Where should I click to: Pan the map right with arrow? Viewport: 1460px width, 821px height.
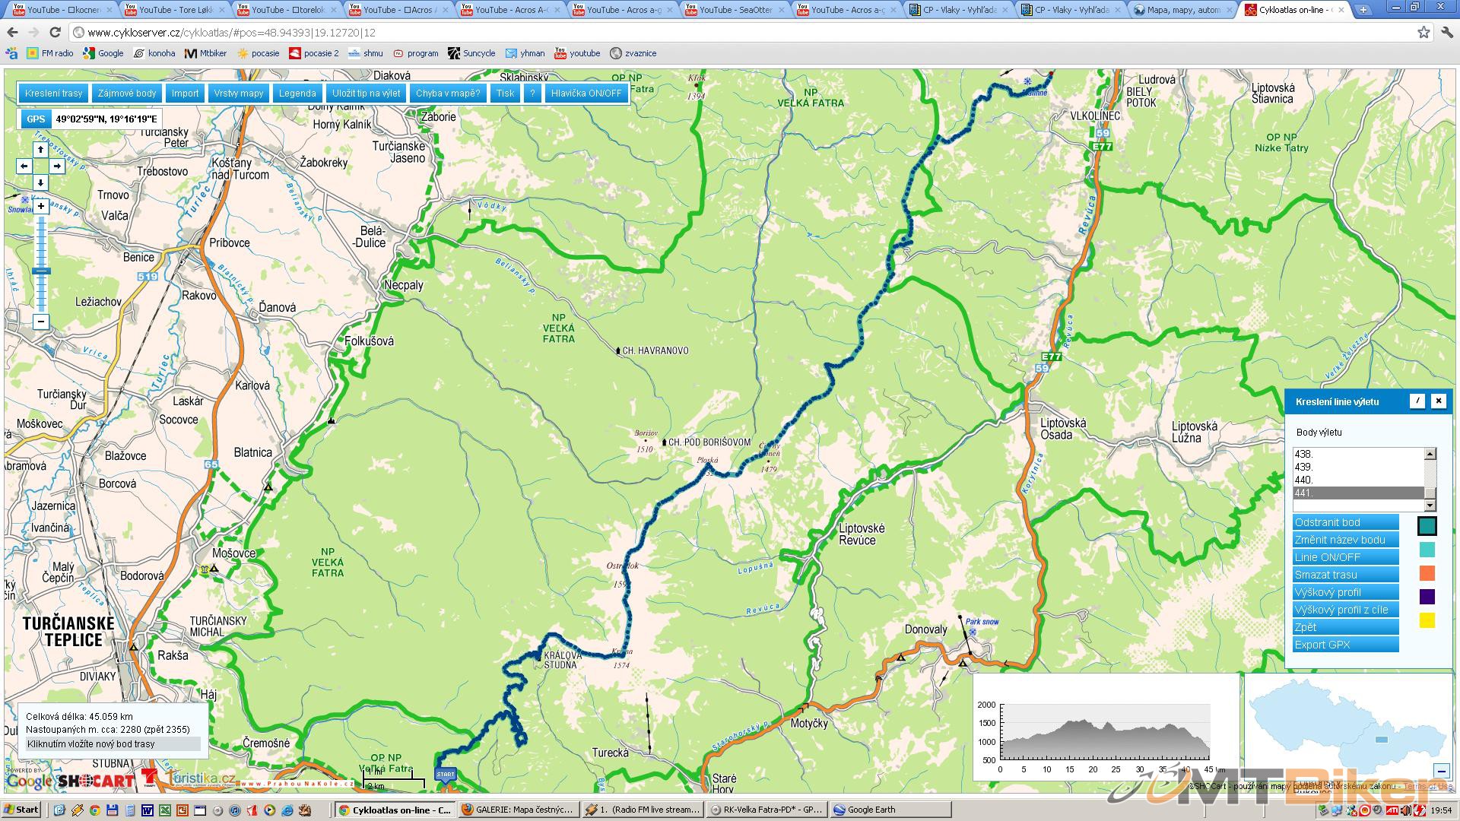click(57, 166)
